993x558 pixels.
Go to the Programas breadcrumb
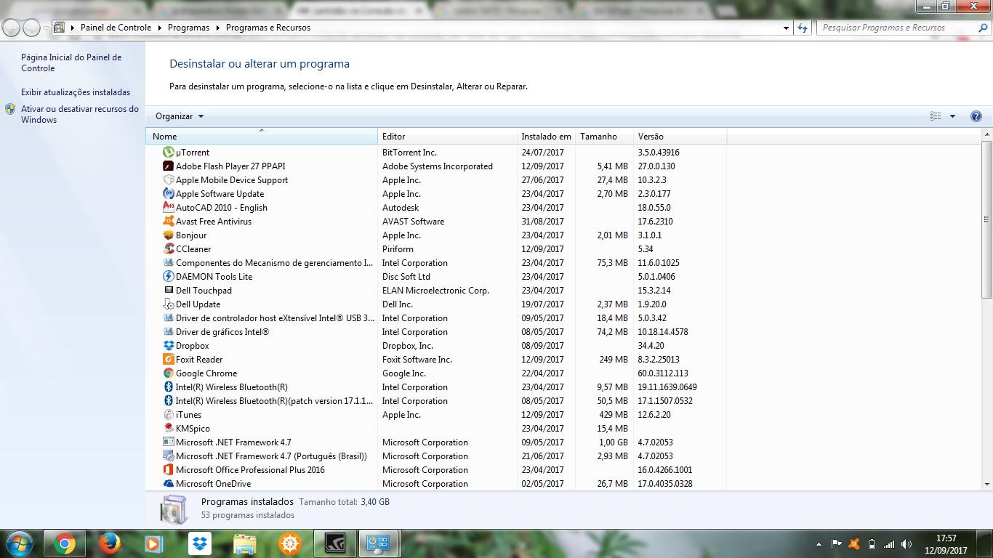click(x=188, y=28)
